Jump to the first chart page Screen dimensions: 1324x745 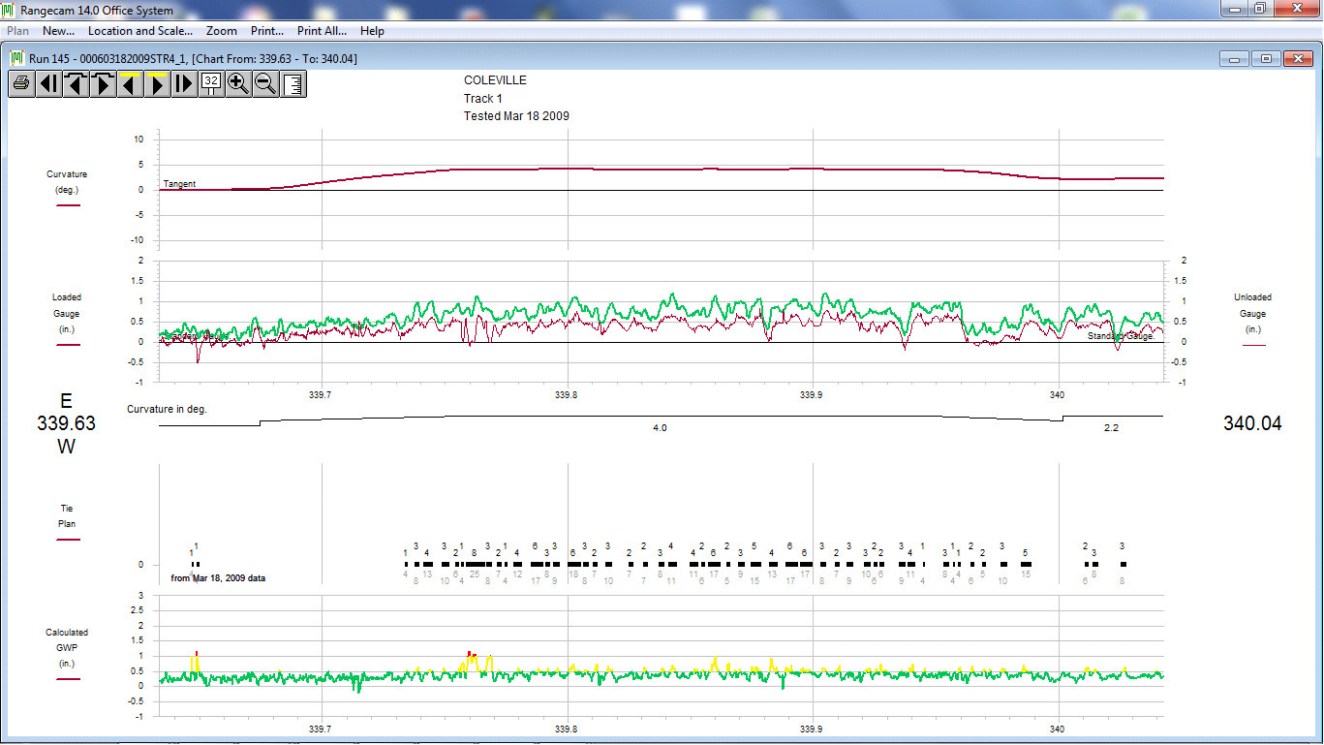point(48,84)
